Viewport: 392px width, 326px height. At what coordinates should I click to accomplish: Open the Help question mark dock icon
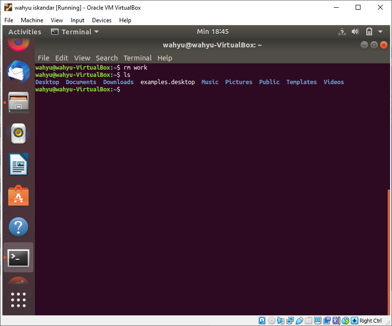point(18,227)
